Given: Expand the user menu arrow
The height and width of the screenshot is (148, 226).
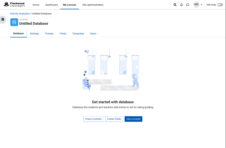Looking at the screenshot, I should [201, 5].
